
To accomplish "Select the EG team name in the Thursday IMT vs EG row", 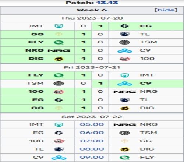I will tap(146, 26).
